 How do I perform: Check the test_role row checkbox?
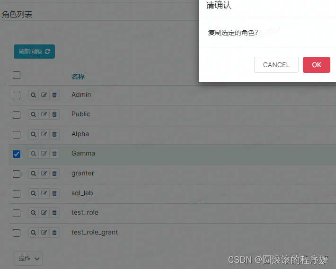point(17,213)
